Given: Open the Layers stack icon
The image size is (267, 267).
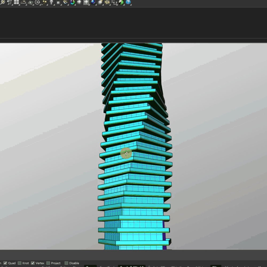Looking at the screenshot, I should click(65, 2).
